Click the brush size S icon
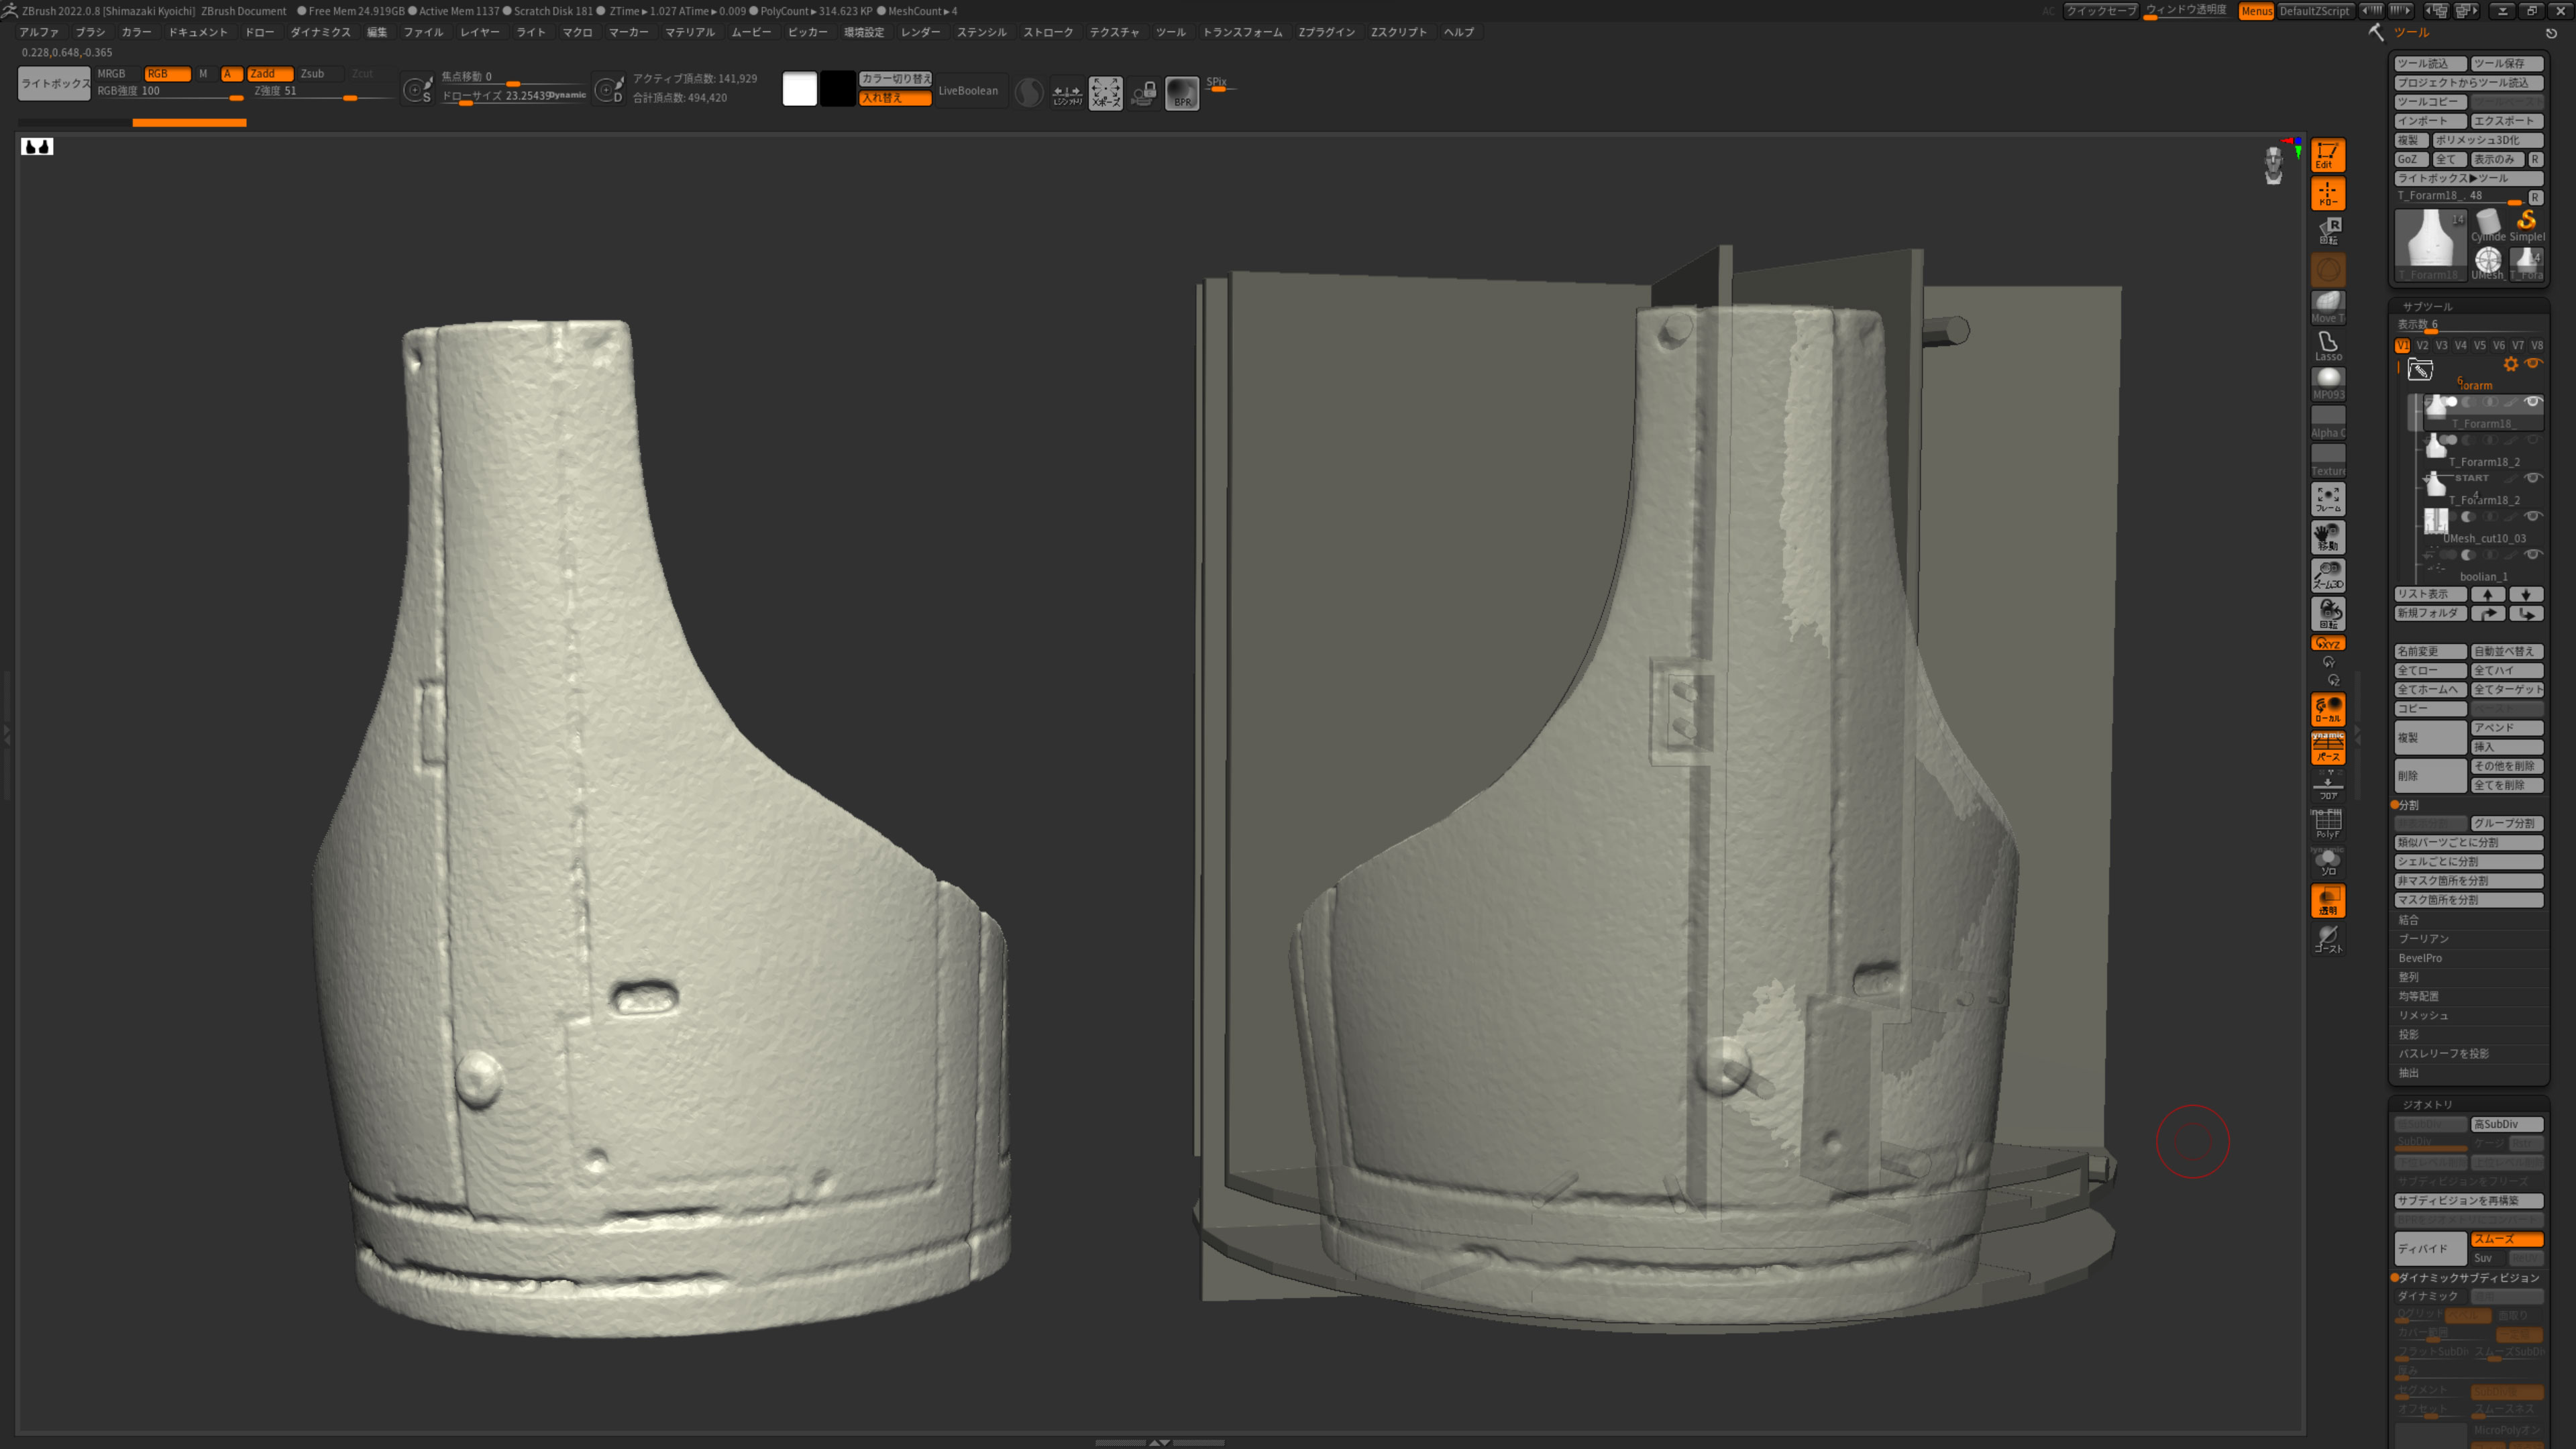Screen dimensions: 2576x1449 pyautogui.click(x=417, y=90)
